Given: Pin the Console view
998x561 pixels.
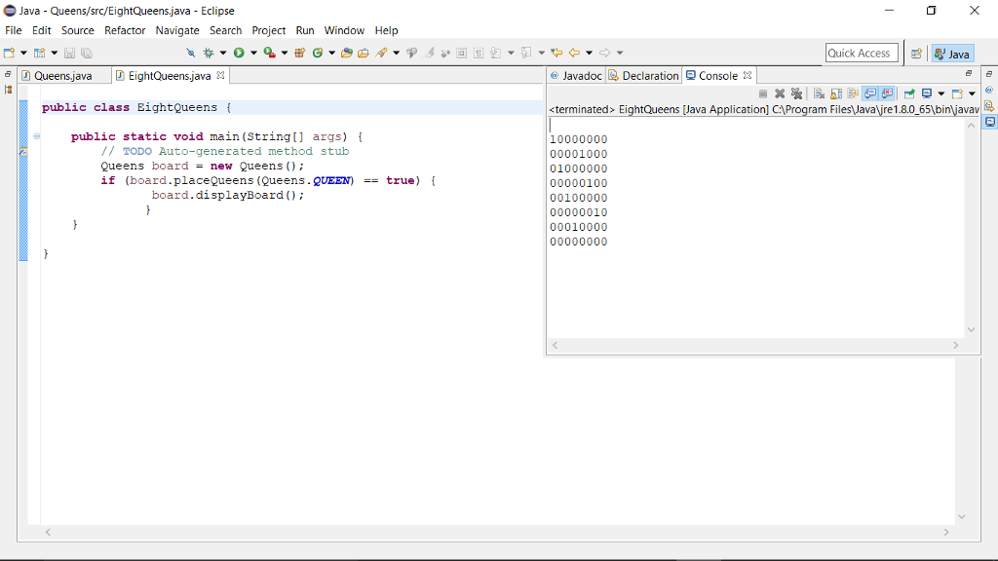Looking at the screenshot, I should tap(909, 93).
